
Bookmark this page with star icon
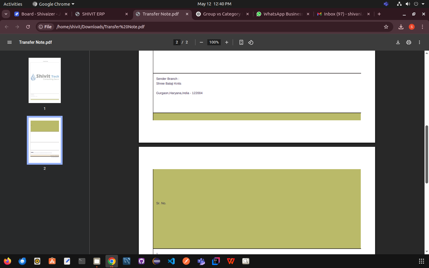[386, 27]
